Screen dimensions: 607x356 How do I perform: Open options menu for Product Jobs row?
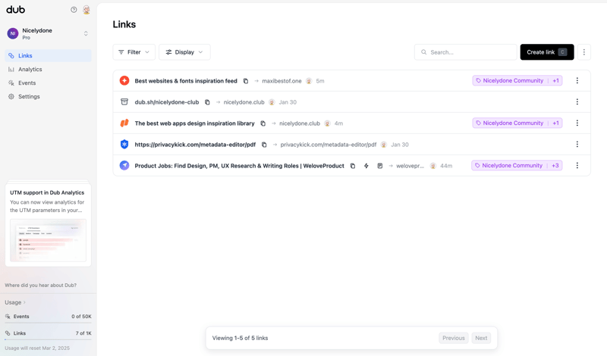click(577, 165)
